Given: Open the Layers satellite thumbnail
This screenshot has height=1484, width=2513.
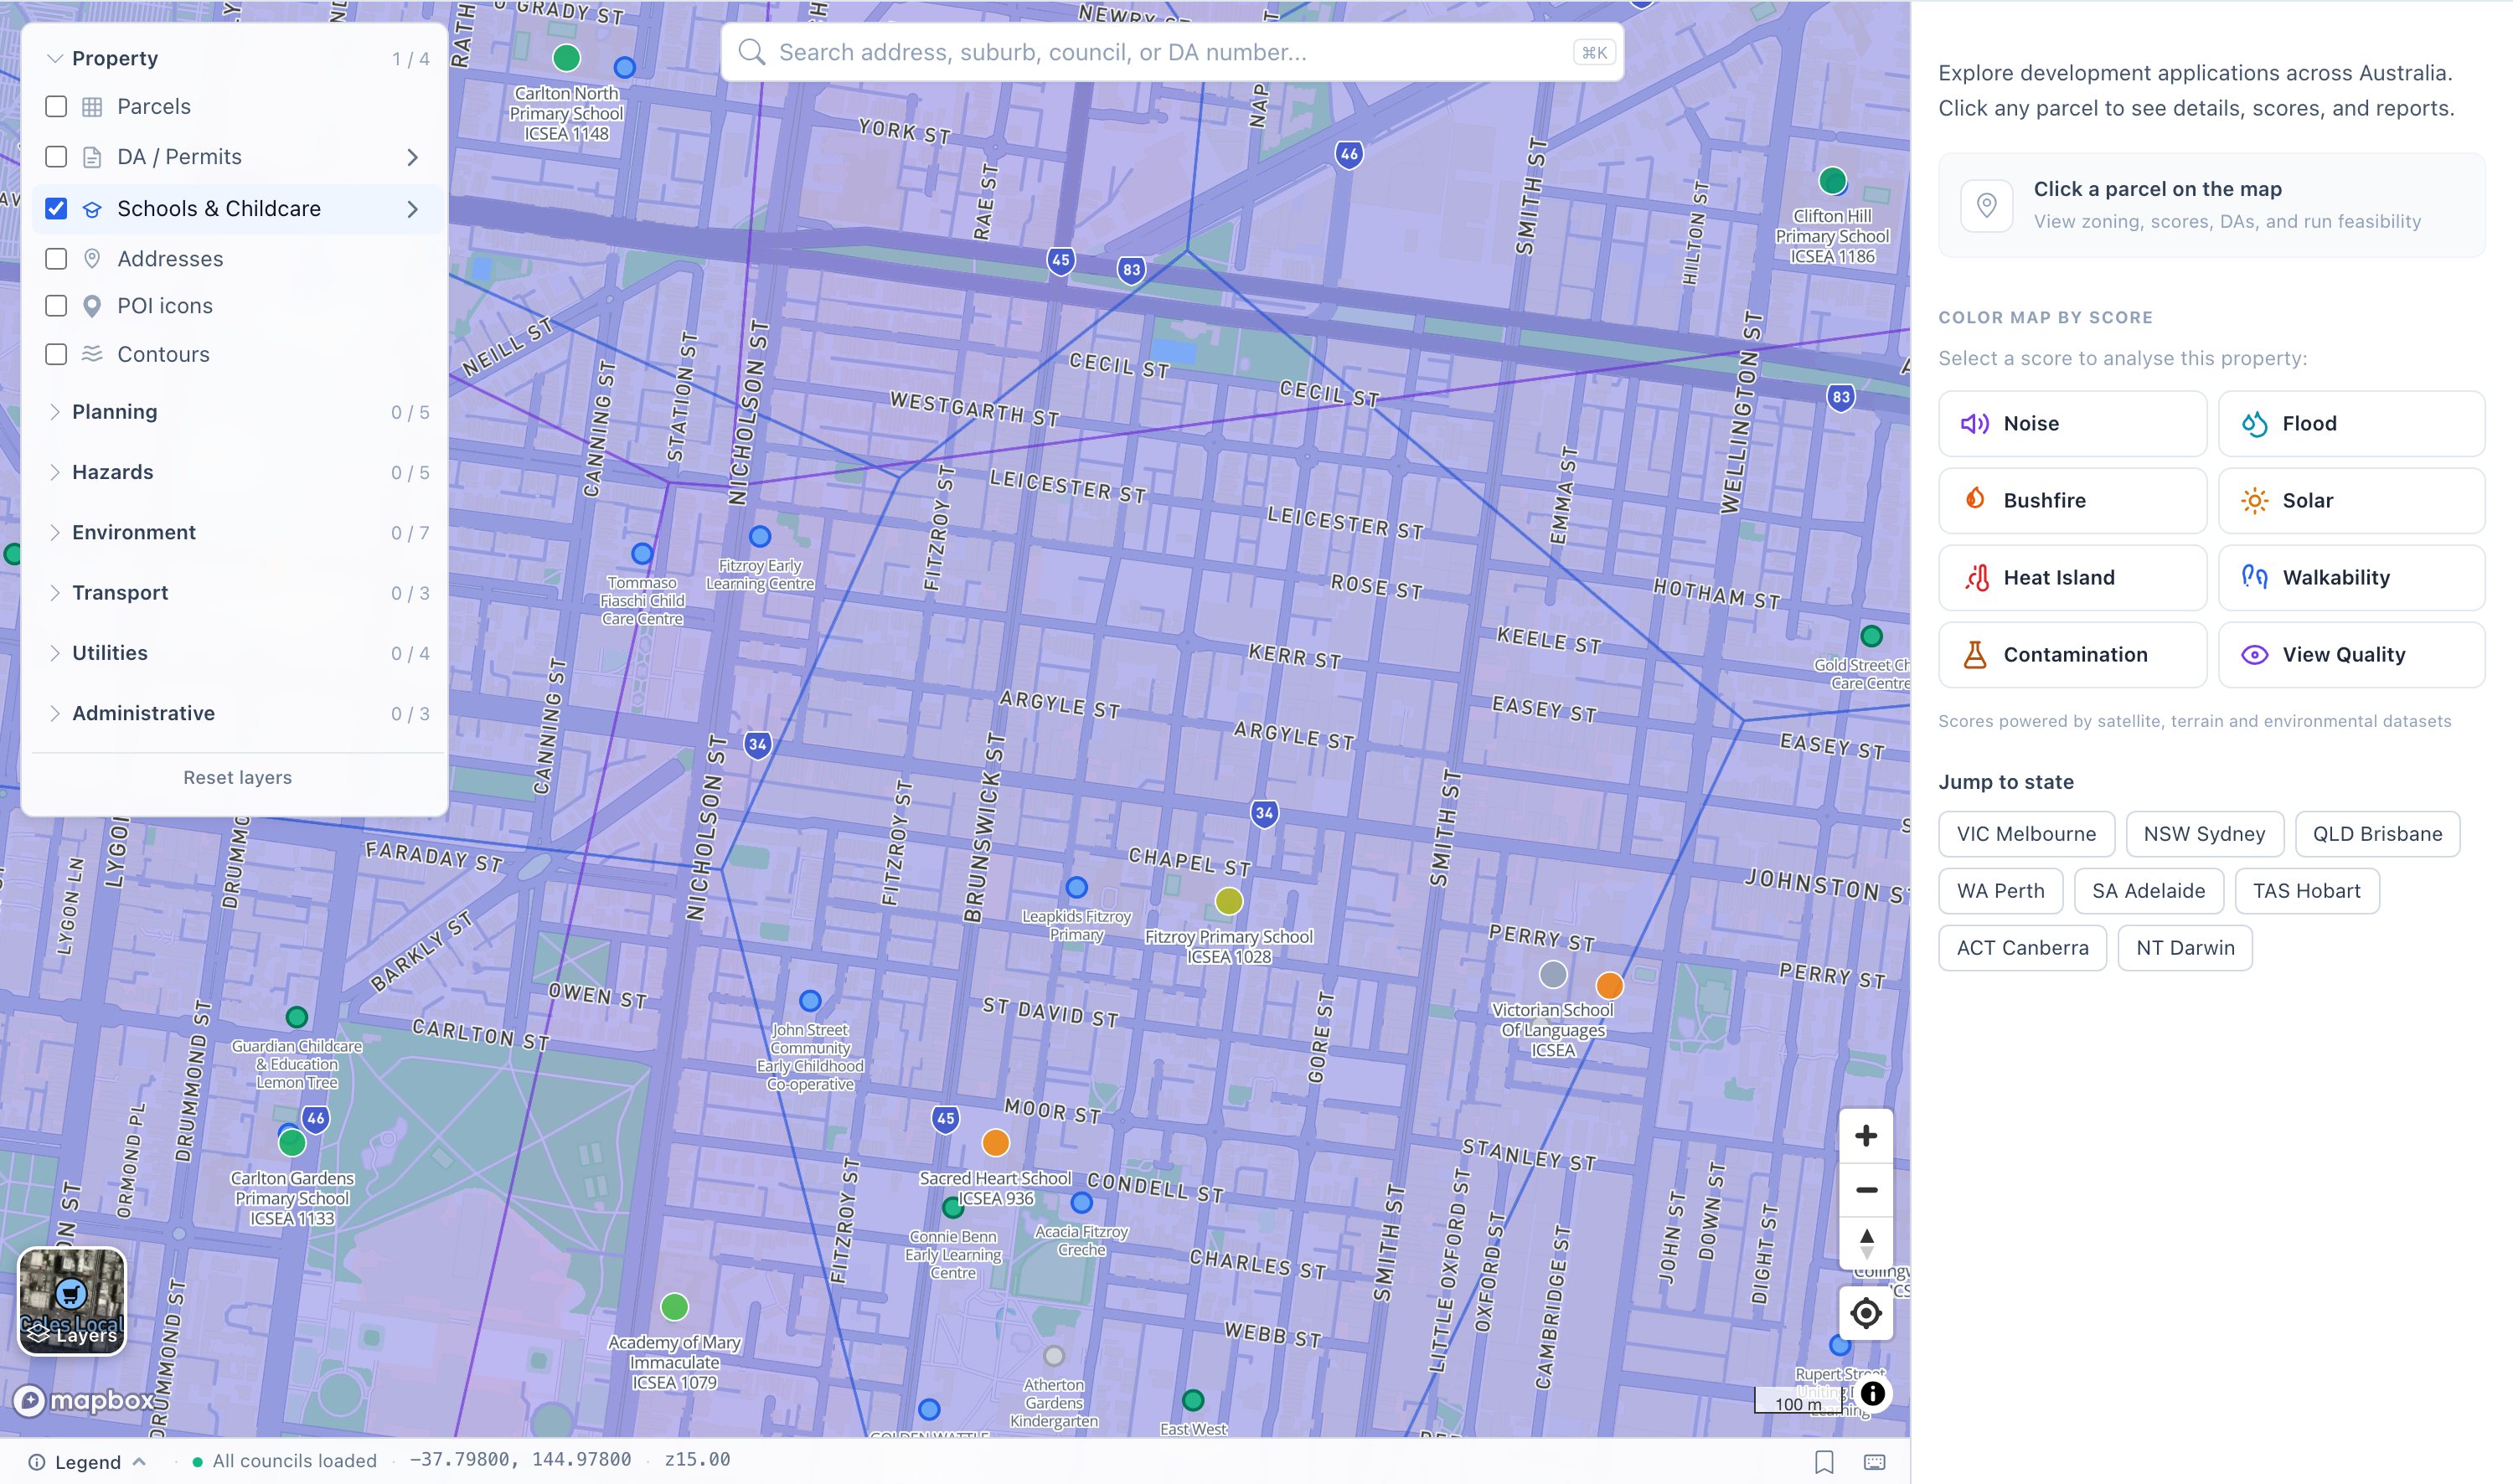Looking at the screenshot, I should coord(72,1301).
